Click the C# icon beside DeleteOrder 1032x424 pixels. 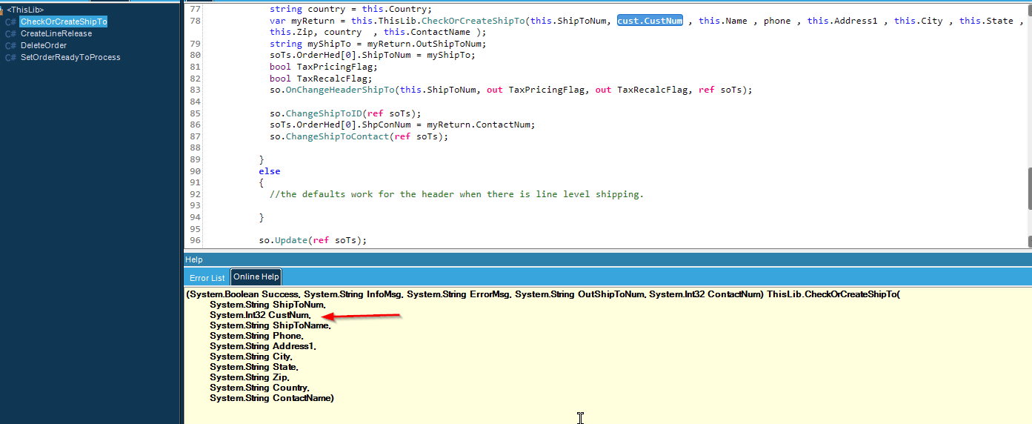pos(10,46)
